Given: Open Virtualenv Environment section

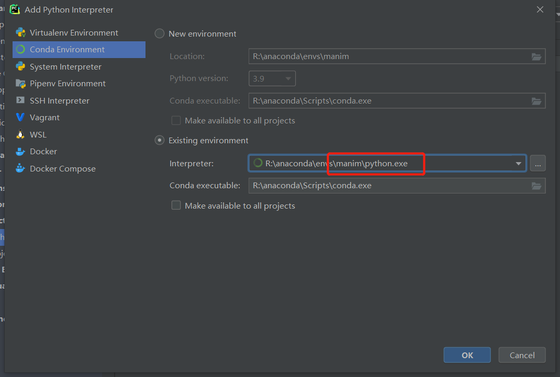Looking at the screenshot, I should (79, 32).
